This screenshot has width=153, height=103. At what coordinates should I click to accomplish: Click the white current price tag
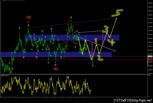[x=150, y=56]
